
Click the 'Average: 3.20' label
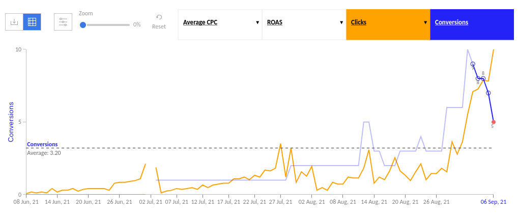coord(44,153)
